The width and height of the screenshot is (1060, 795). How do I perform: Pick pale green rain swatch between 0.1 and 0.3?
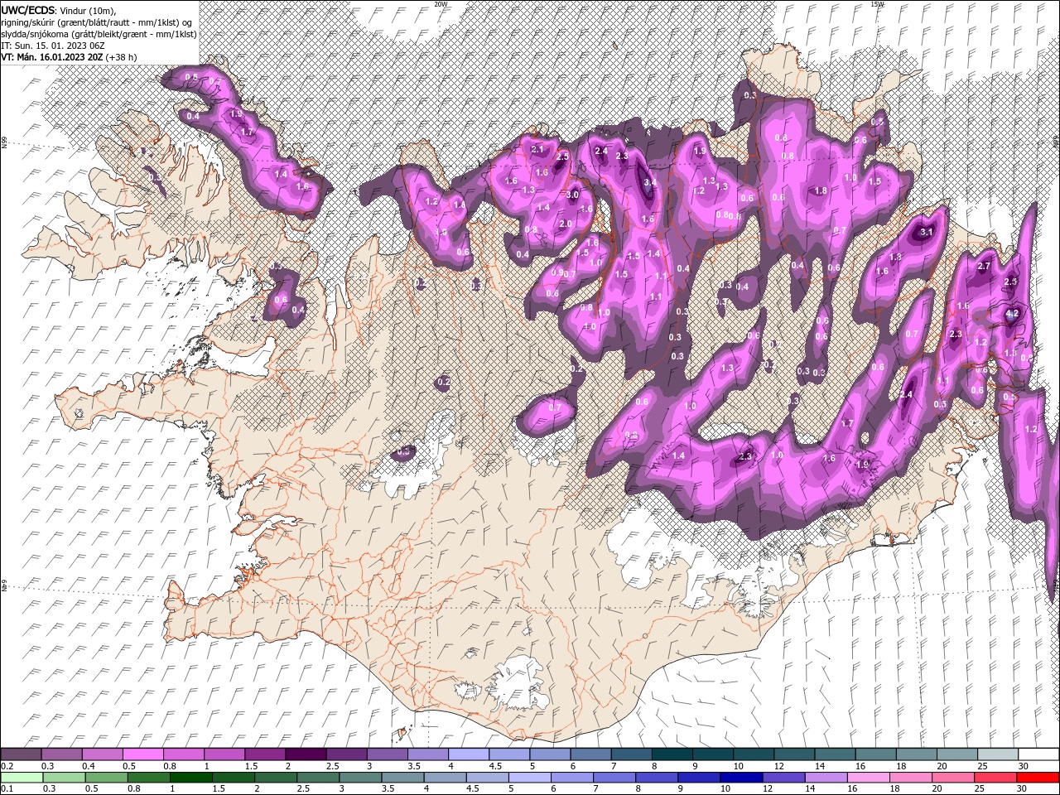click(22, 777)
